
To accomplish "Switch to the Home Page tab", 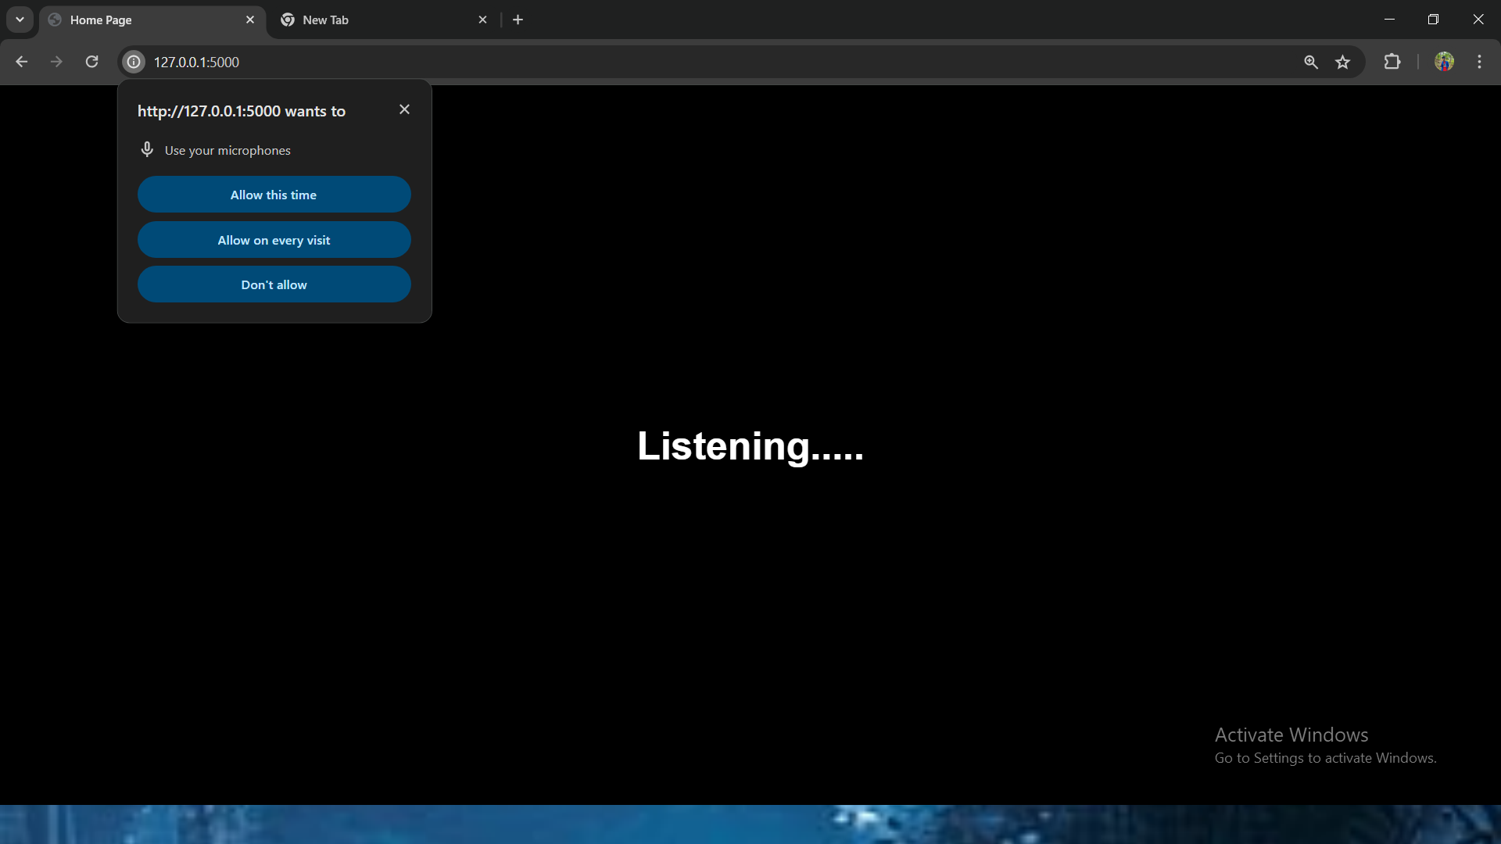I will point(141,20).
